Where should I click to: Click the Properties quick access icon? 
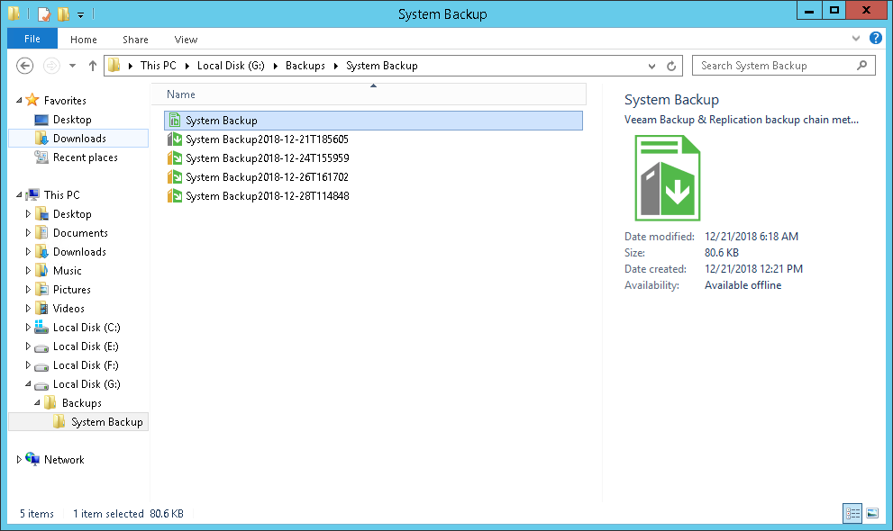(x=44, y=13)
